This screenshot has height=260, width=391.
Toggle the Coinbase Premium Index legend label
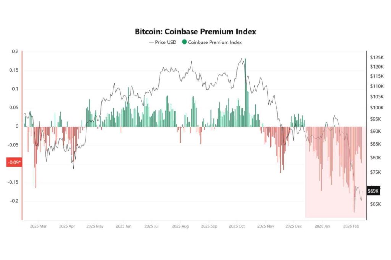coord(215,42)
